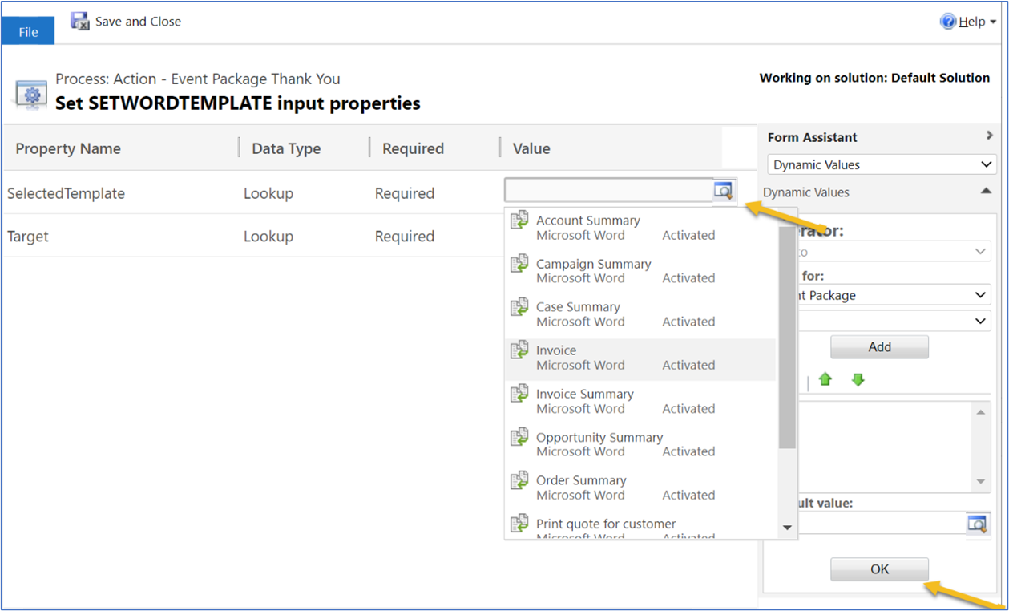
Task: Switch to the File tab
Action: [27, 31]
